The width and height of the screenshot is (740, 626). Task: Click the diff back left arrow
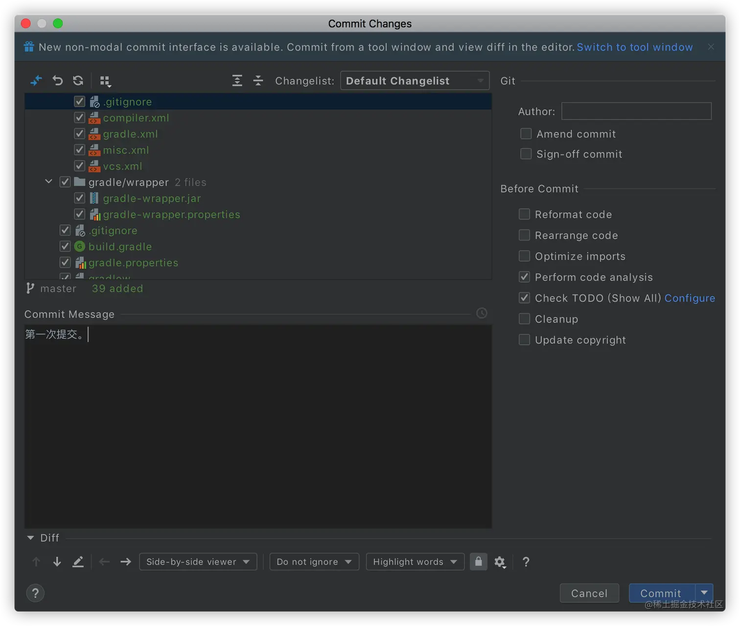point(104,562)
